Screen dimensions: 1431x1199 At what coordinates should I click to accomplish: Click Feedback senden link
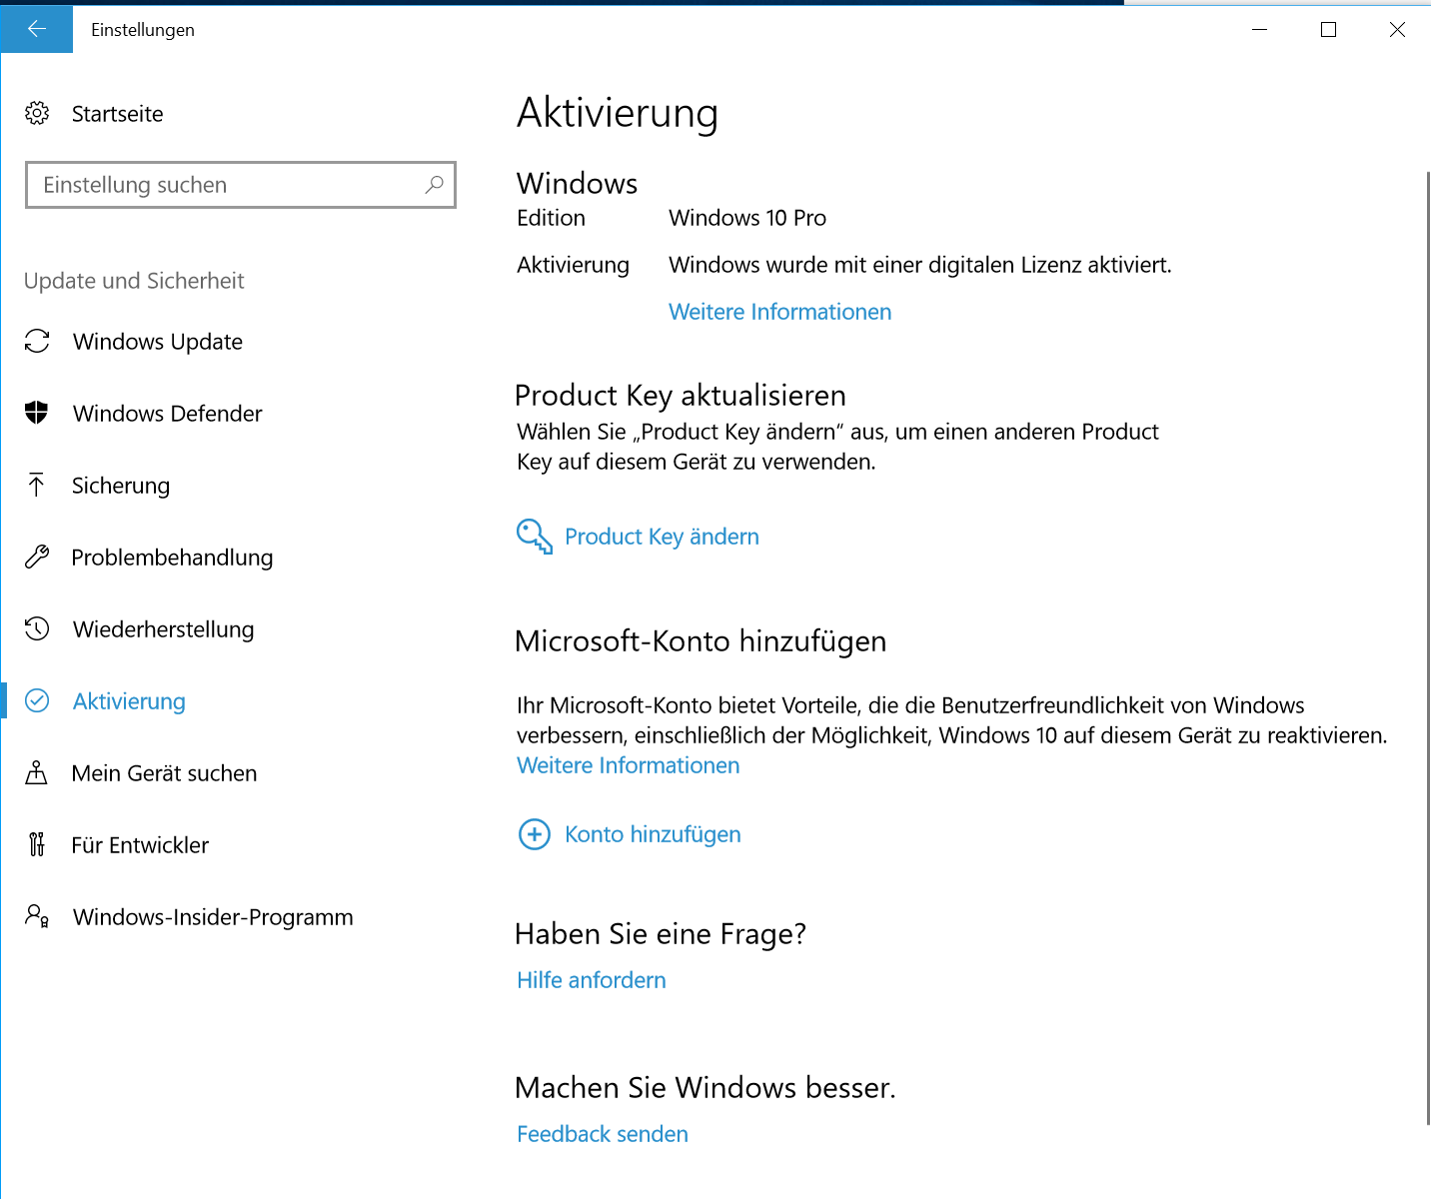[603, 1134]
